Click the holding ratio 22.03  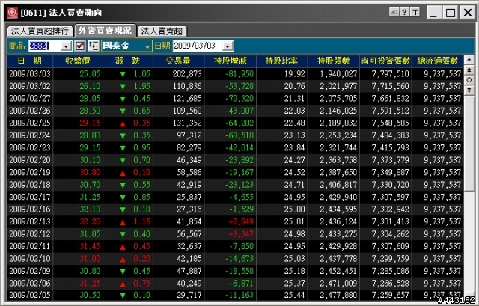point(294,111)
